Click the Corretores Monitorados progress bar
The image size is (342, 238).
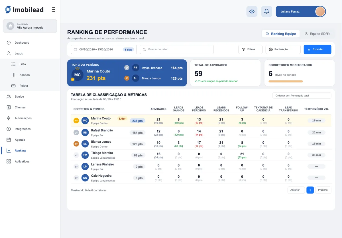pos(286,81)
